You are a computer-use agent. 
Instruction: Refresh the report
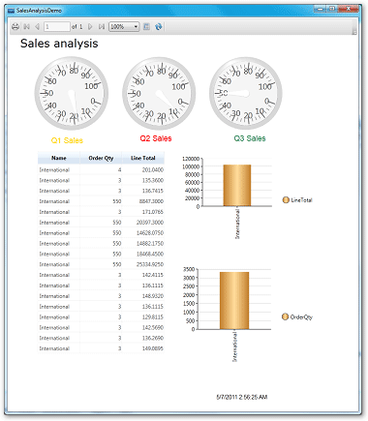[x=158, y=27]
